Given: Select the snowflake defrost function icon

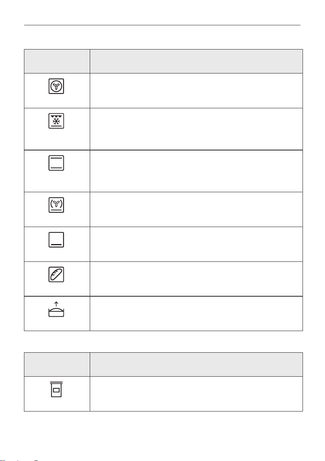Looking at the screenshot, I should click(56, 121).
